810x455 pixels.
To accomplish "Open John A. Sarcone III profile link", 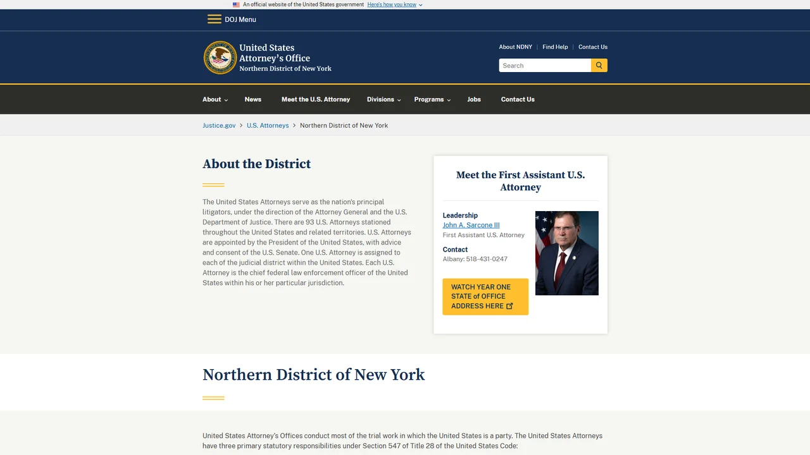I will [471, 225].
